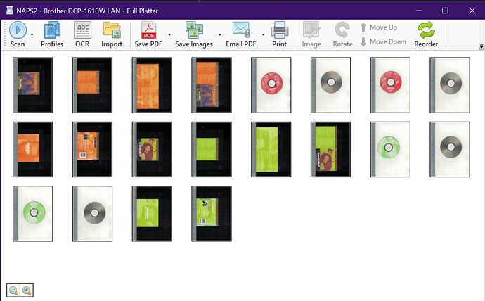Viewport: 485px width, 301px height.
Task: Start a scan with the Scan button
Action: pyautogui.click(x=18, y=34)
